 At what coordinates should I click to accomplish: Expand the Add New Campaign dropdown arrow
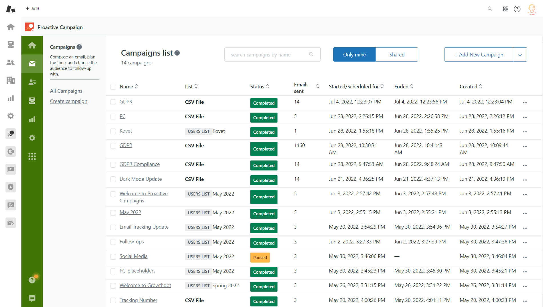tap(520, 54)
